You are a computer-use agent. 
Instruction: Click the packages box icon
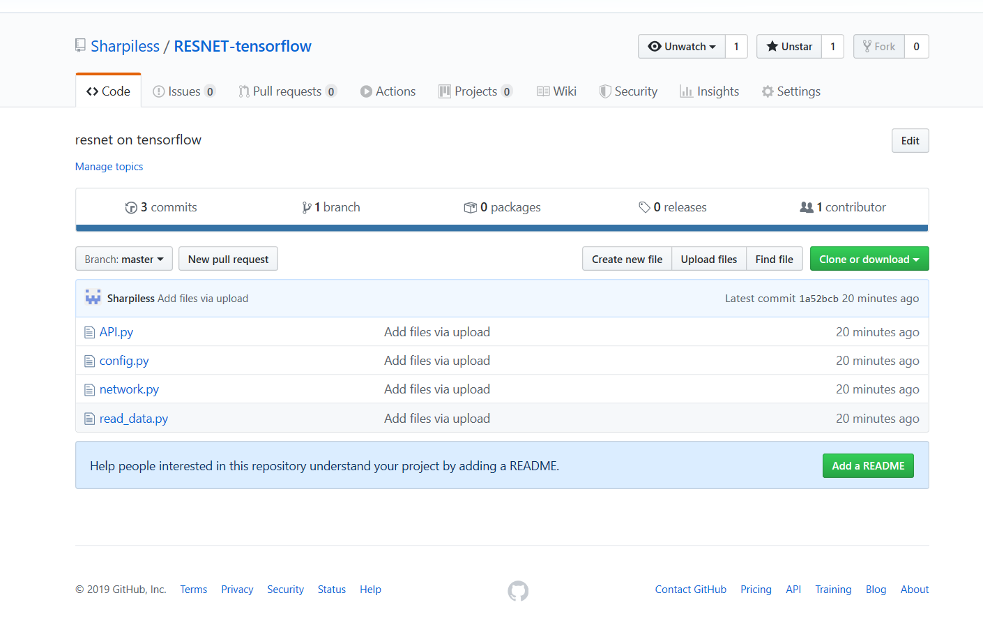(471, 207)
